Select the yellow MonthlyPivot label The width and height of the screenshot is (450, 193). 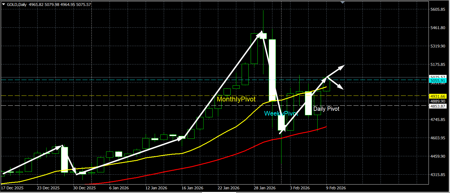236,99
